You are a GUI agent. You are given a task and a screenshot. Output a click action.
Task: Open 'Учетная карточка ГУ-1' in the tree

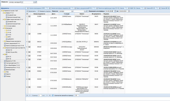coord(12,63)
